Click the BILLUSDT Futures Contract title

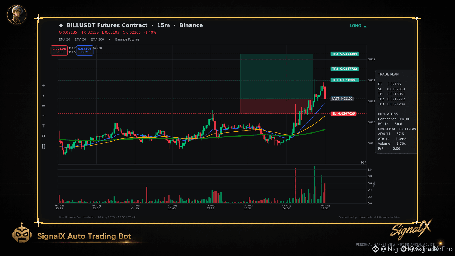107,25
